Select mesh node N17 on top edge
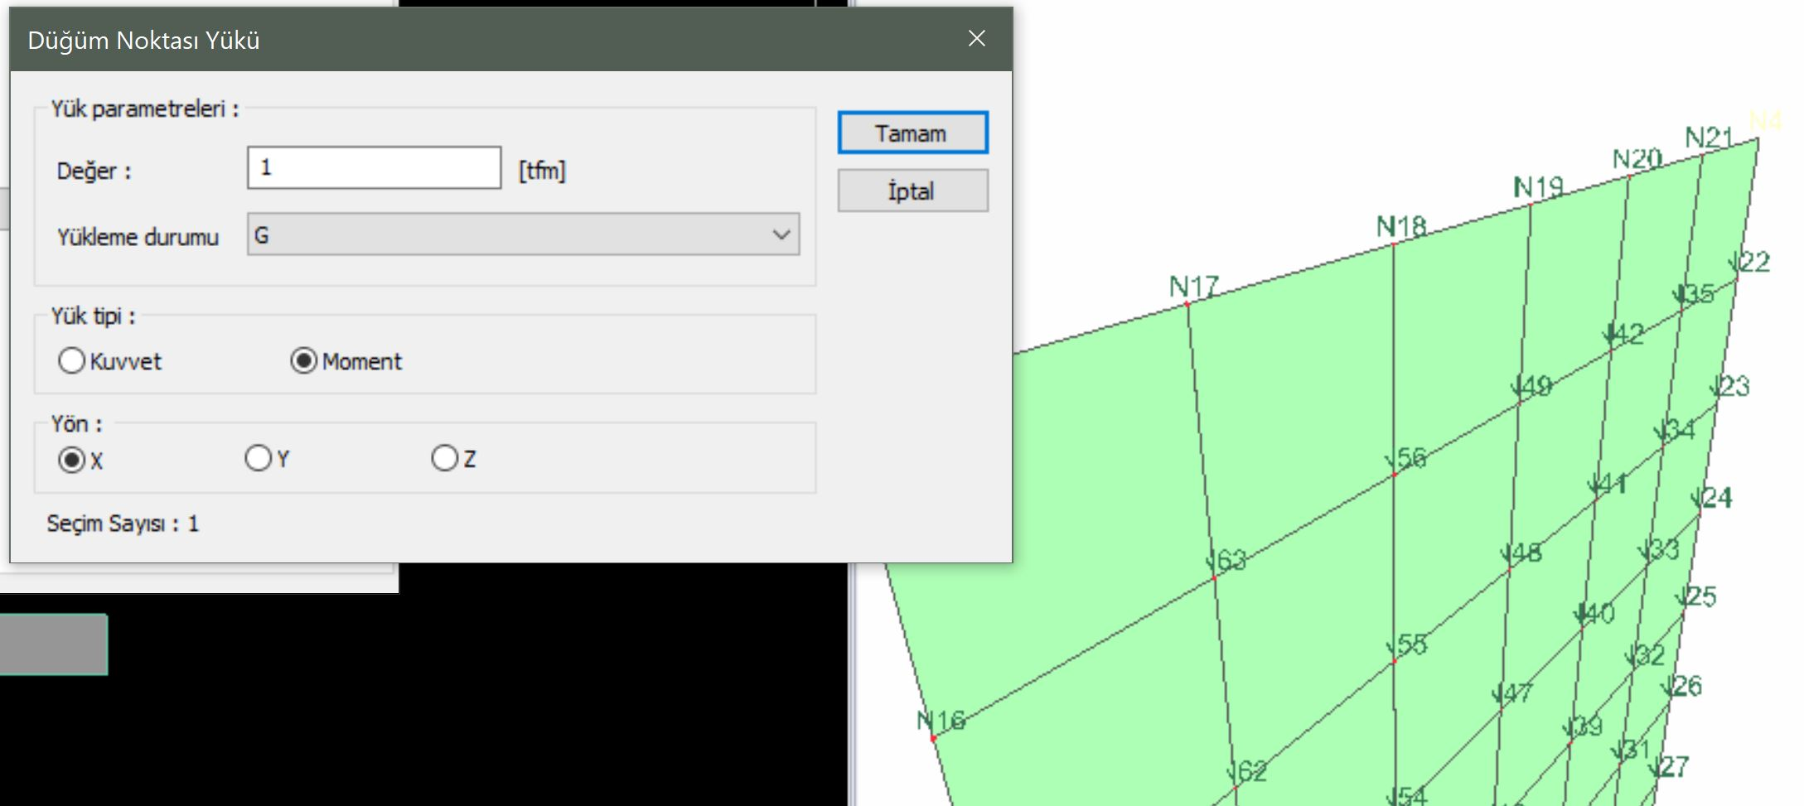The image size is (1804, 806). [1187, 304]
